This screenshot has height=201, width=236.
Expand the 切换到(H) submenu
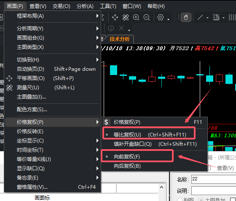tap(52, 60)
